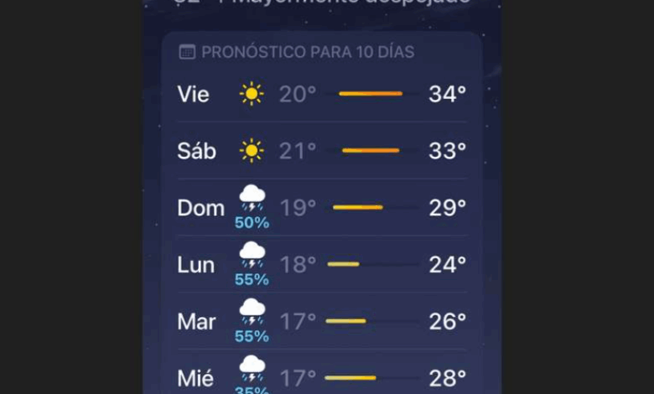654x394 pixels.
Task: Click the Vie temperature range bar
Action: point(371,94)
